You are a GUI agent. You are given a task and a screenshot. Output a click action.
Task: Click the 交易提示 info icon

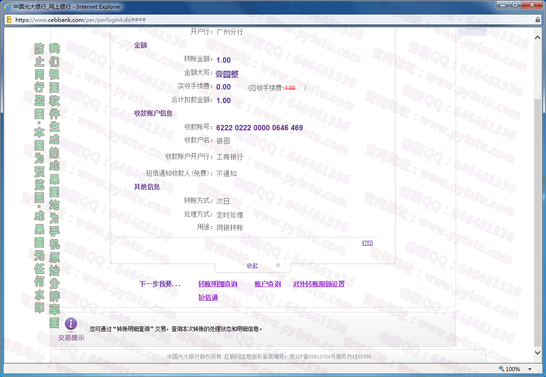tap(71, 324)
